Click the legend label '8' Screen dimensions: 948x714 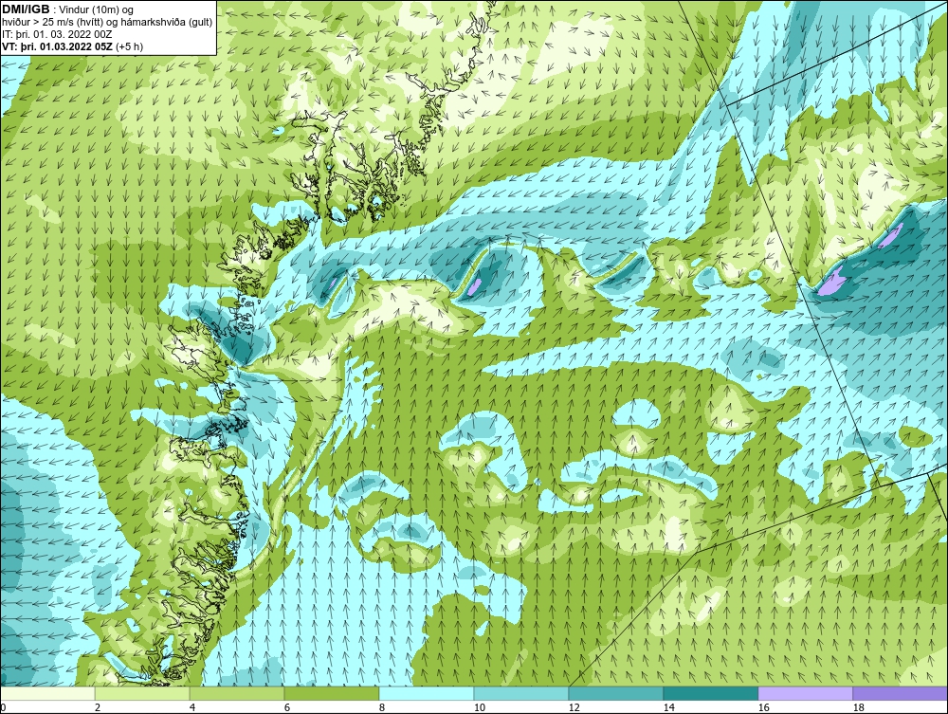pos(382,707)
